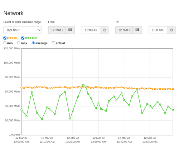
Task: Click the From date field showing 12 Mar
Action: point(57,30)
